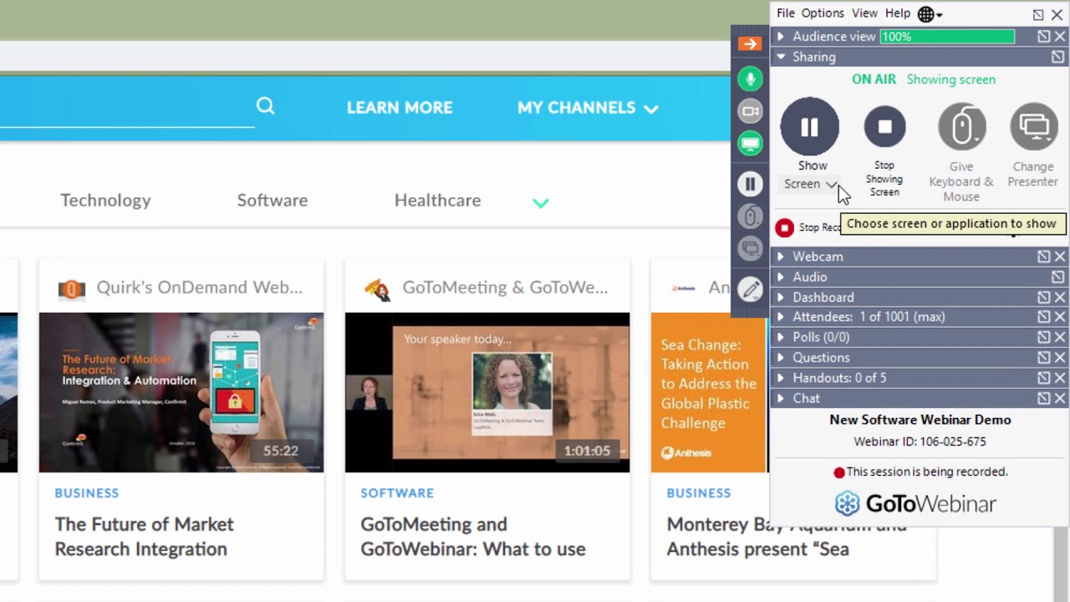Click the red Stop Recording icon
The image size is (1070, 602).
point(784,227)
